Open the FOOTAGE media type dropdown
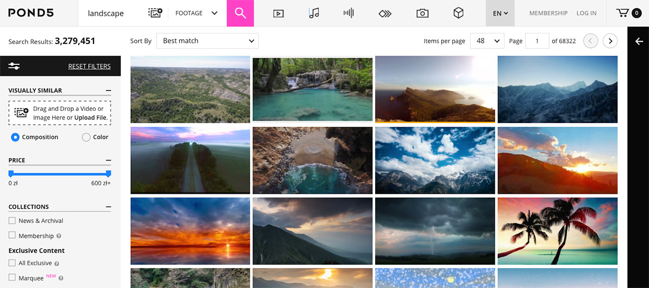The width and height of the screenshot is (649, 288). (196, 13)
